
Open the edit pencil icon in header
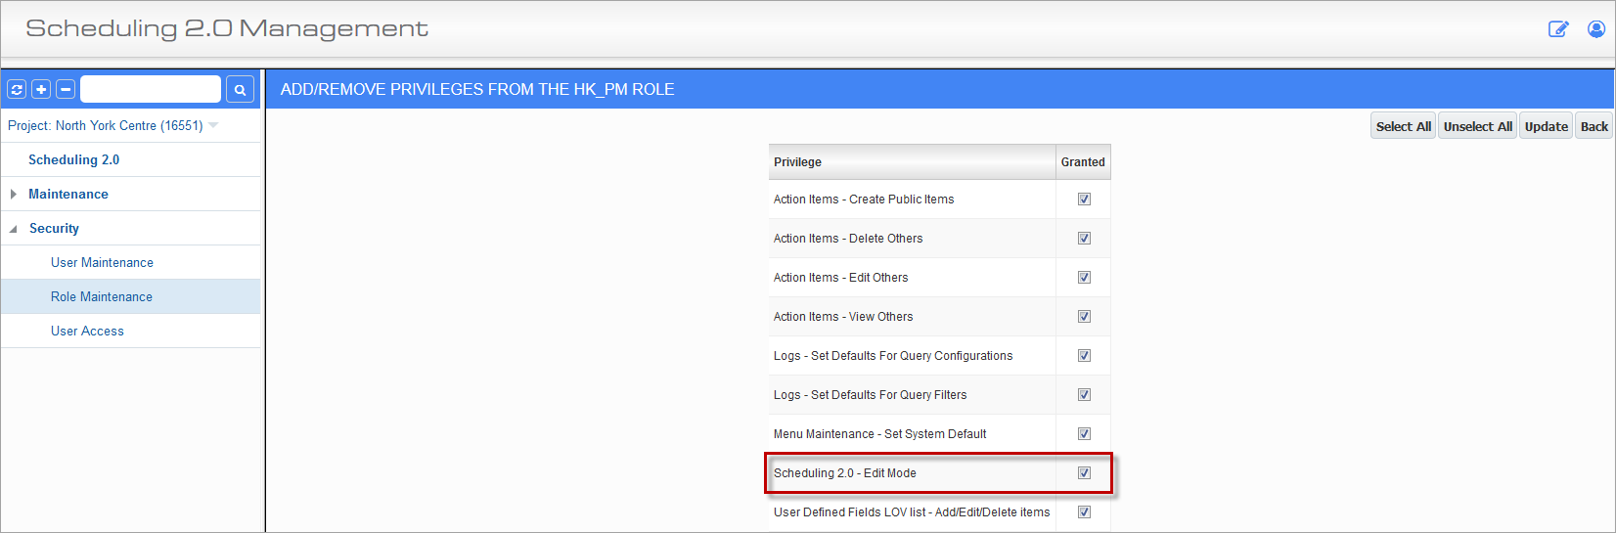(1558, 29)
